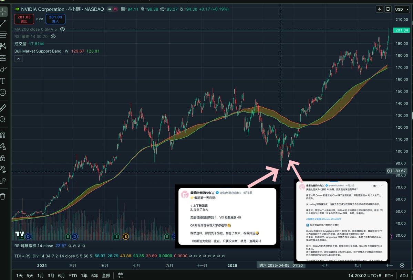Click the trash remove objects icon
413x280 pixels.
[x=3, y=196]
